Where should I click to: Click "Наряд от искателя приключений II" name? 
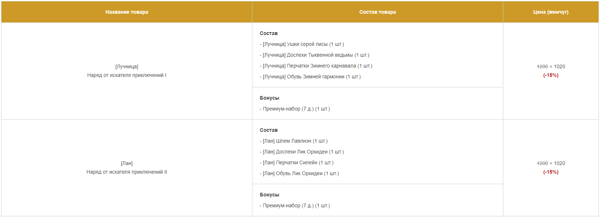(x=127, y=172)
